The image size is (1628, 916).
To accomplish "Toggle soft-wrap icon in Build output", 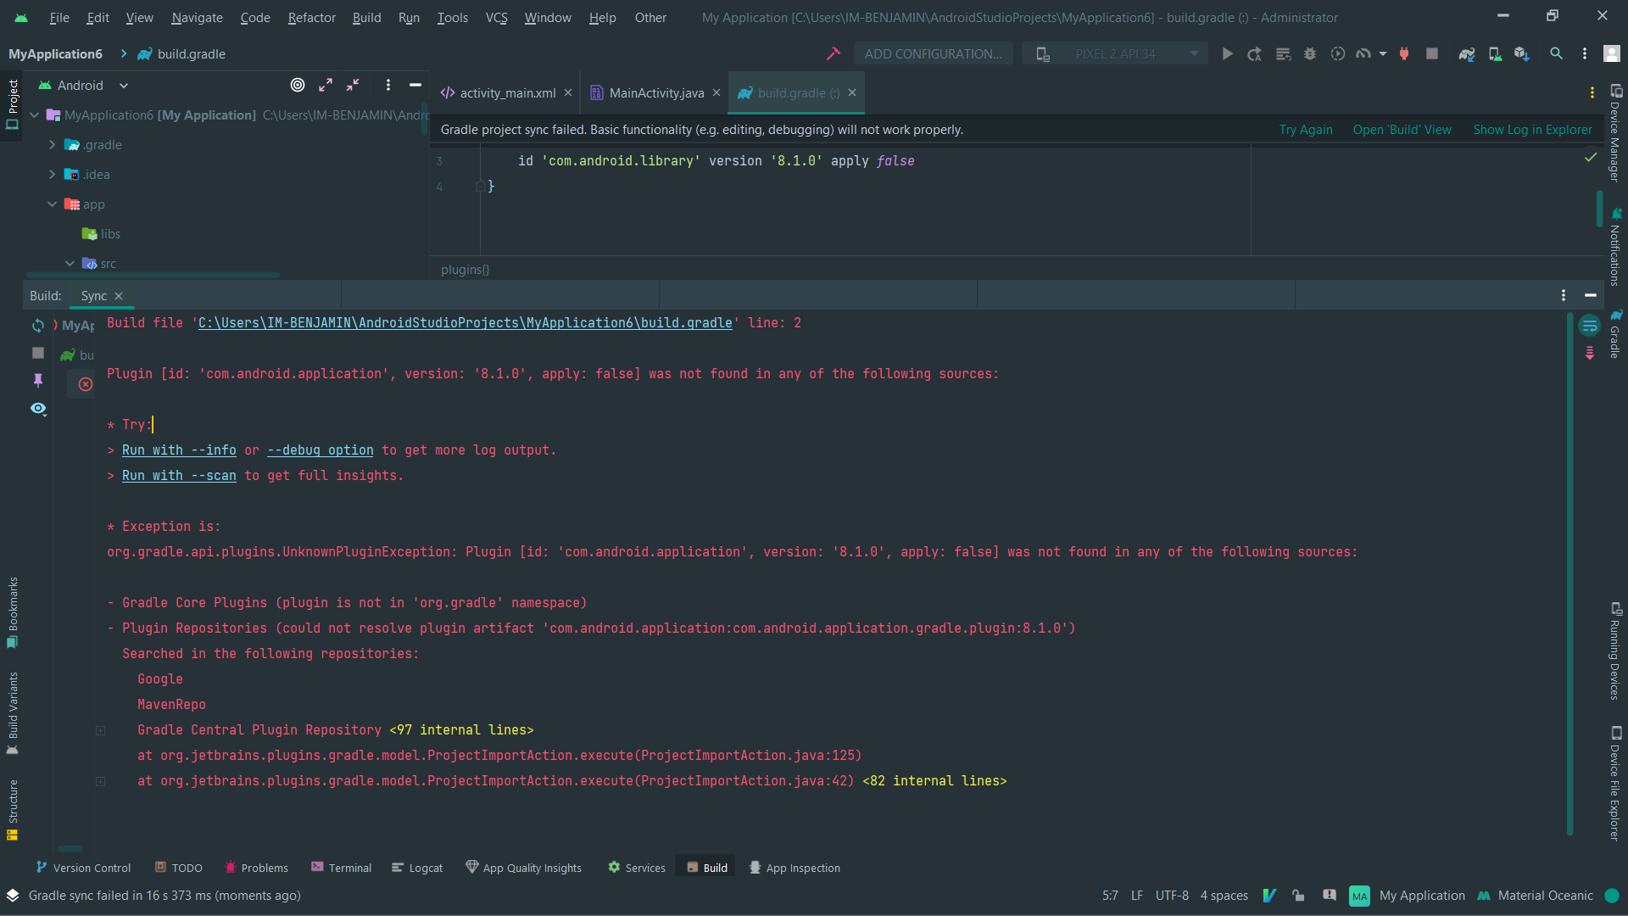I will [1590, 326].
